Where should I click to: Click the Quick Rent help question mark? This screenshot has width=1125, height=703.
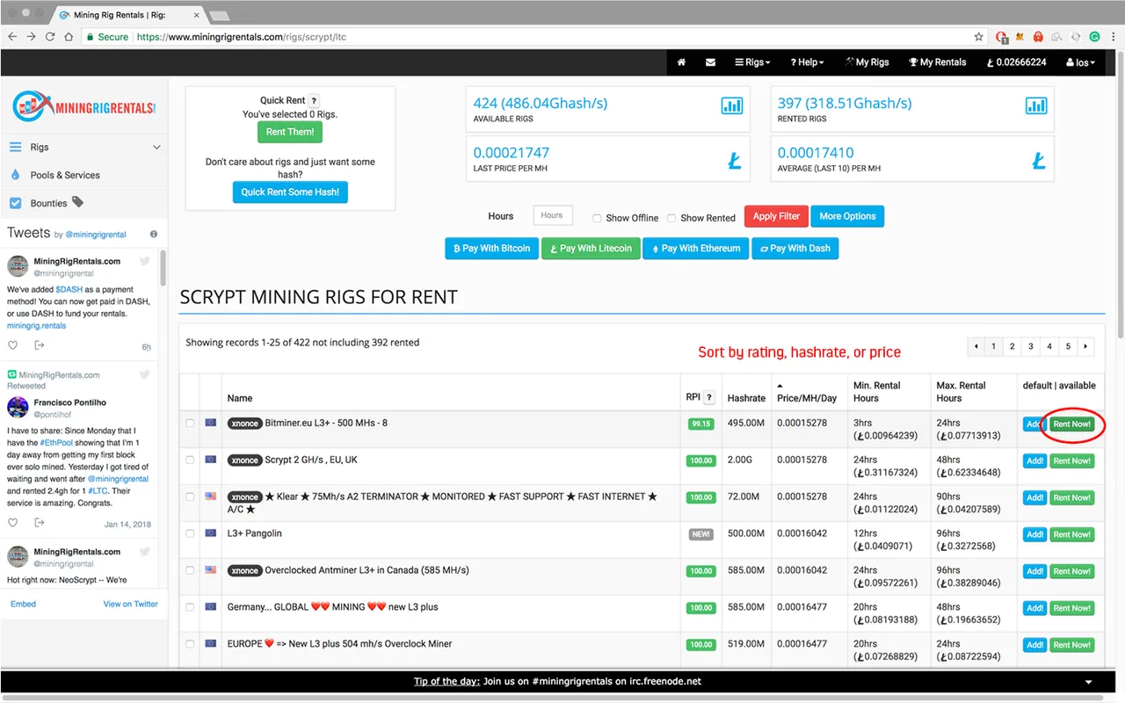[314, 101]
